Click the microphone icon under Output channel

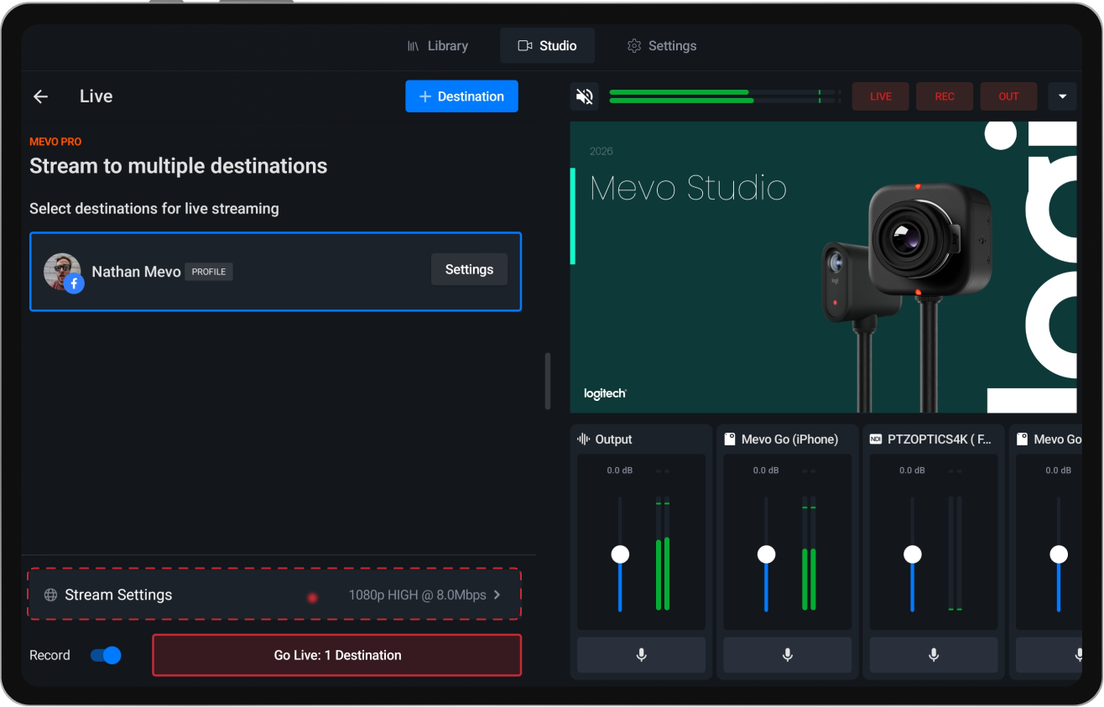coord(641,655)
